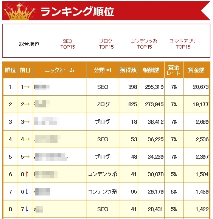Image resolution: width=213 pixels, height=219 pixels.
Task: Click the 報酬額 column header
Action: coord(151,70)
